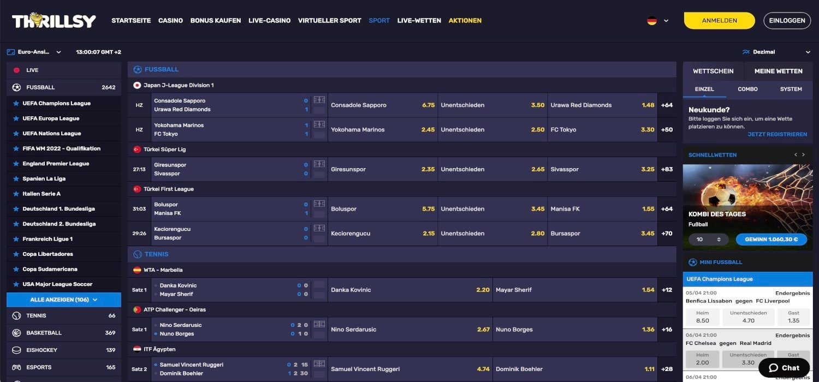The height and width of the screenshot is (382, 819).
Task: Click the basketball icon in the sidebar
Action: (x=16, y=333)
